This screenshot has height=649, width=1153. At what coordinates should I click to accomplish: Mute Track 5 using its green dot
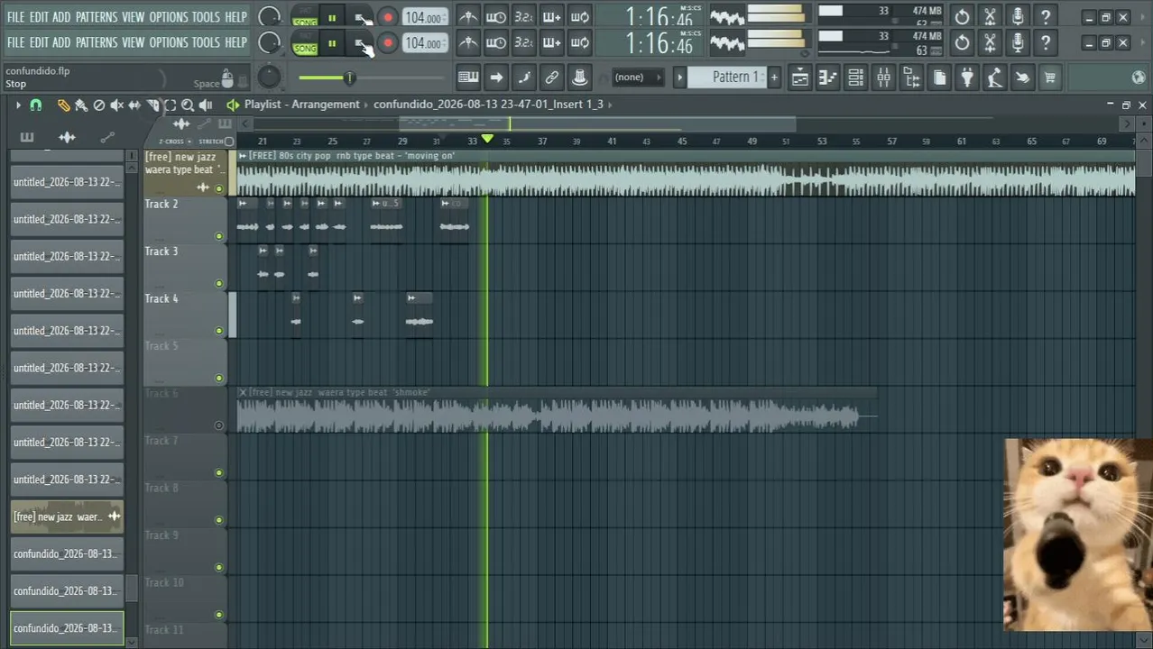click(x=219, y=378)
